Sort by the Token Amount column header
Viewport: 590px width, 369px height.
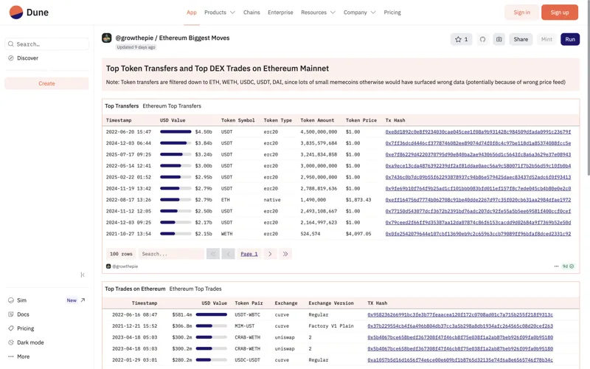pyautogui.click(x=317, y=120)
